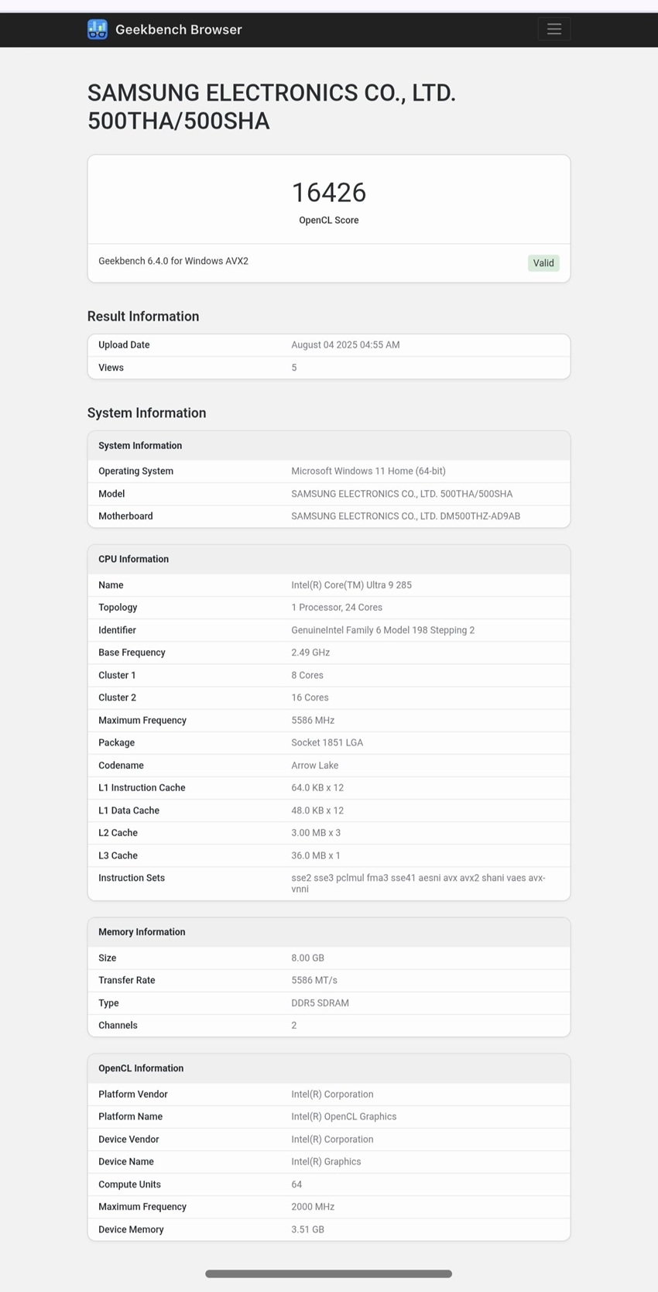Tap the home indicator bar at bottom
This screenshot has height=1292, width=658.
(329, 1273)
